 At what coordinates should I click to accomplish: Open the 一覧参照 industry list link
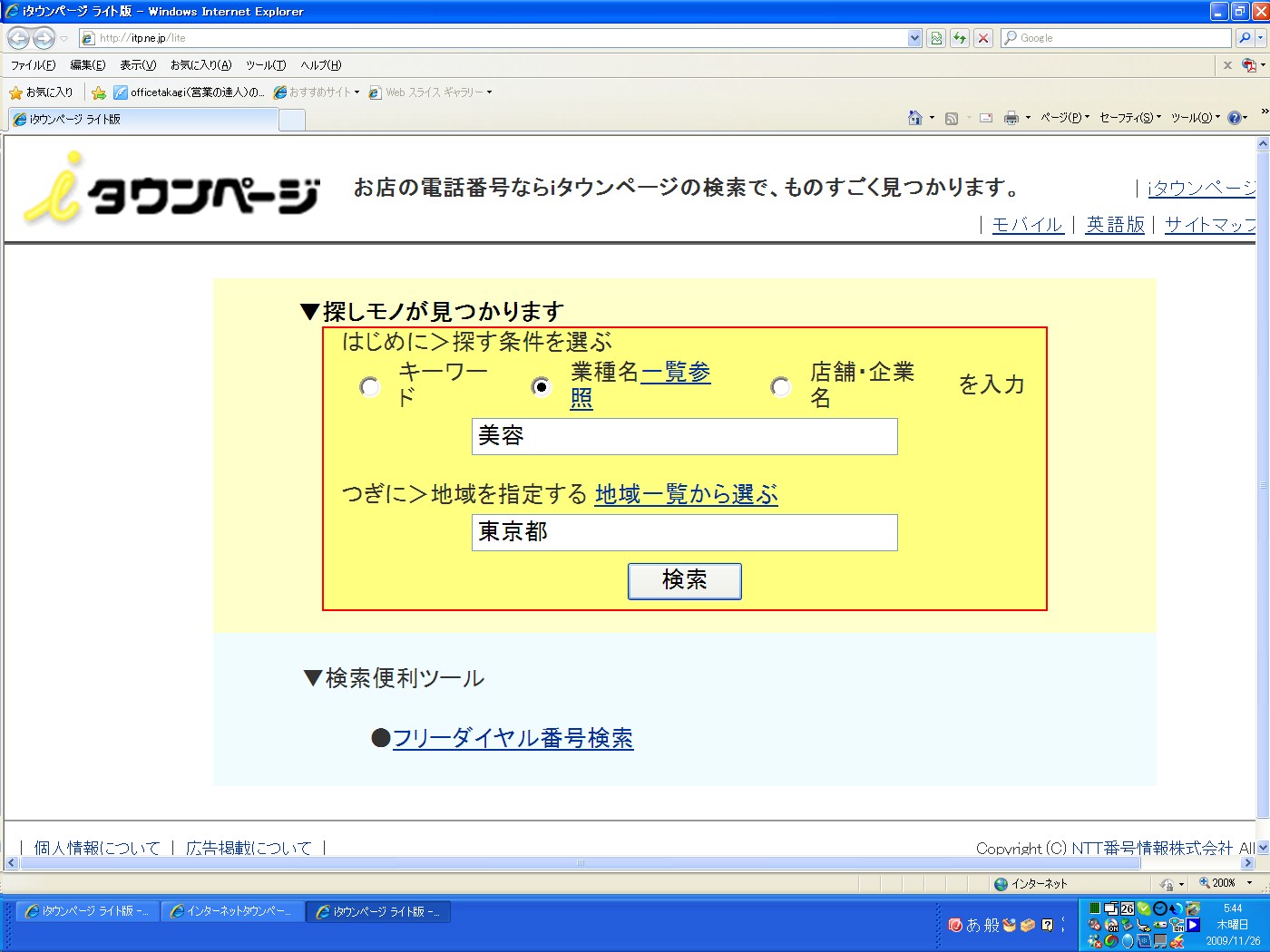point(675,372)
